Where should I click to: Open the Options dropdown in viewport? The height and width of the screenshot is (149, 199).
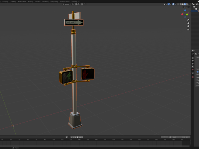click(187, 7)
